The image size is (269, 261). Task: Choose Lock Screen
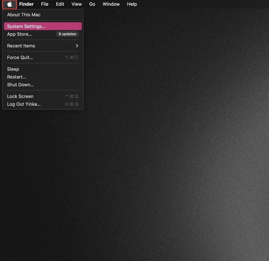pyautogui.click(x=20, y=96)
